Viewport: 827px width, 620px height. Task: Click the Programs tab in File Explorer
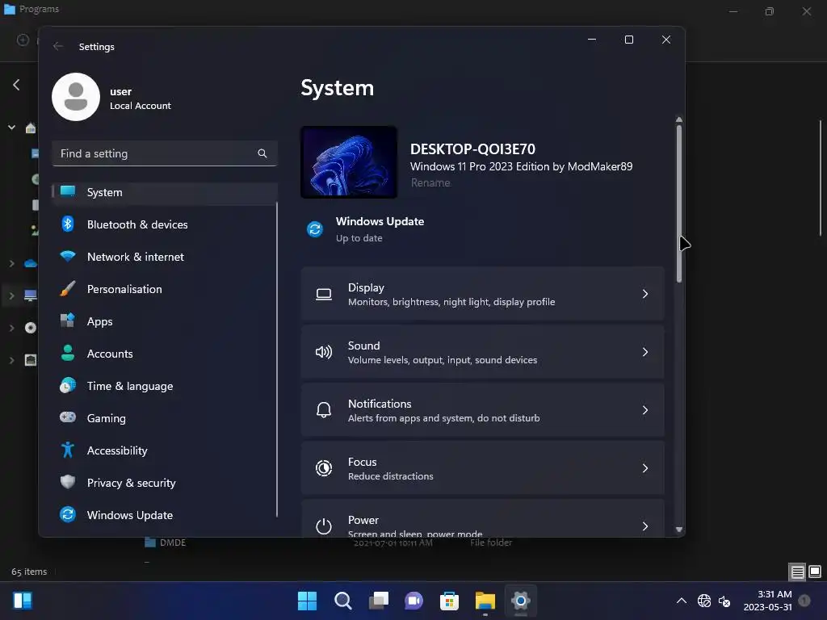tap(31, 9)
